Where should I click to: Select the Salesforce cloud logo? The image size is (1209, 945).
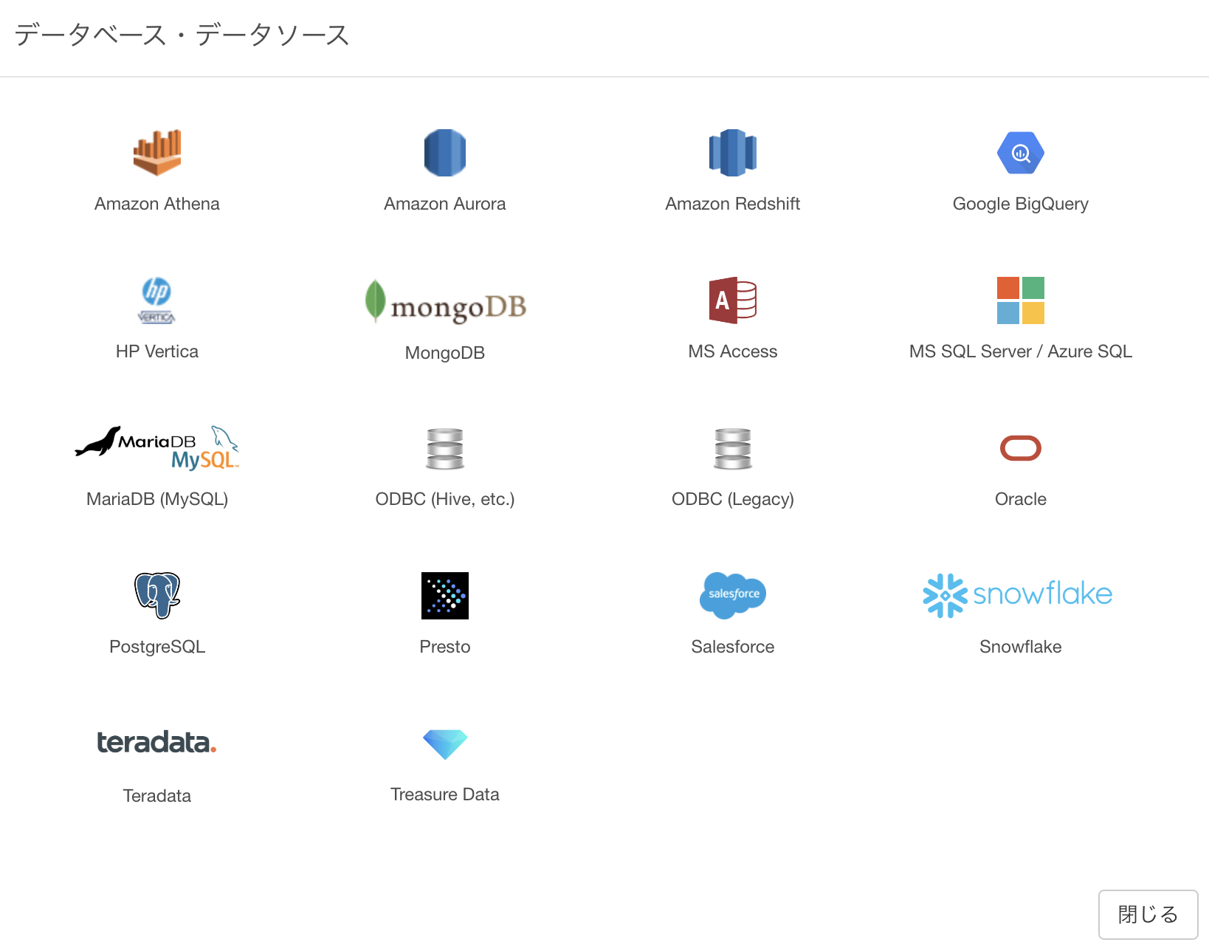pos(733,595)
